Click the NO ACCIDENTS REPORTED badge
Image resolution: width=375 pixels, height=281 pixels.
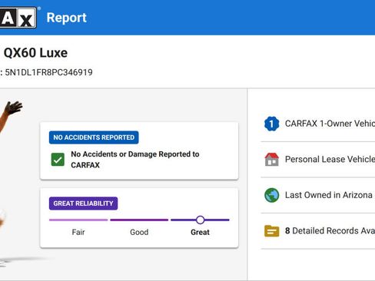(94, 137)
